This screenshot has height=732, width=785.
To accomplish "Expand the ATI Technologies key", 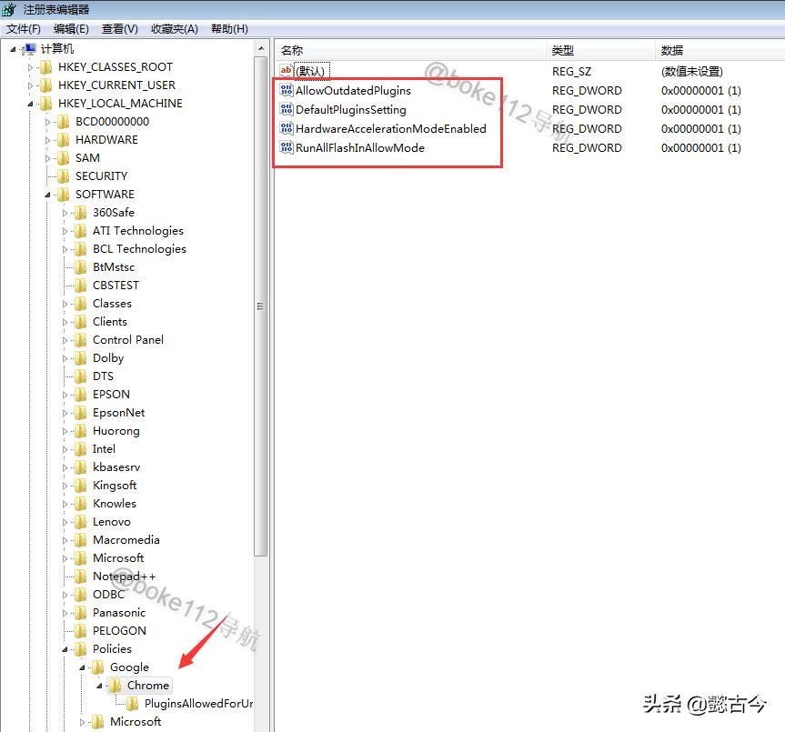I will point(65,231).
